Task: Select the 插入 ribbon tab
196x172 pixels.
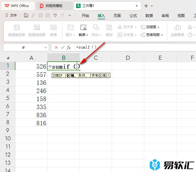Action: tap(101, 16)
